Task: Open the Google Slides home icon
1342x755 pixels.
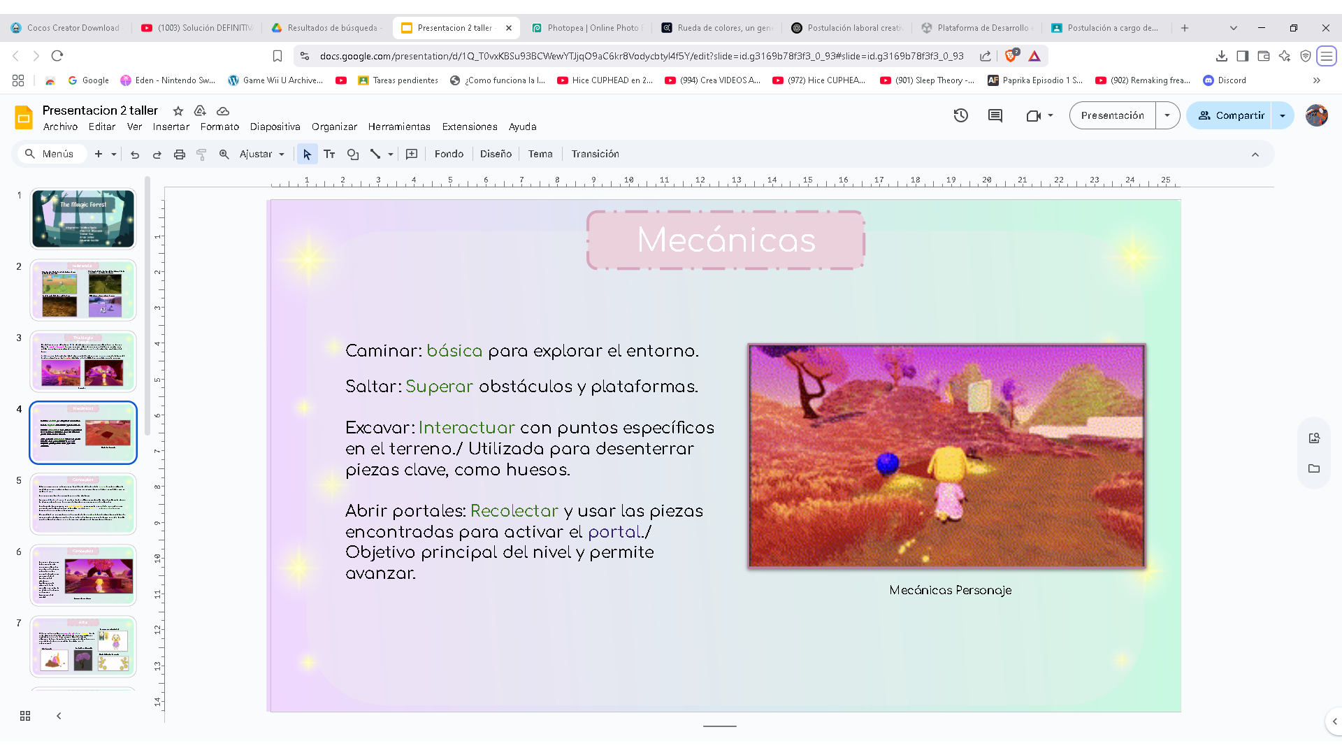Action: [24, 117]
